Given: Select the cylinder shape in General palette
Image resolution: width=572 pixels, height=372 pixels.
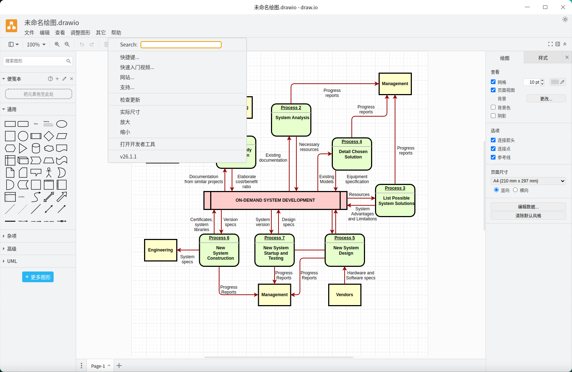Looking at the screenshot, I should click(x=36, y=148).
